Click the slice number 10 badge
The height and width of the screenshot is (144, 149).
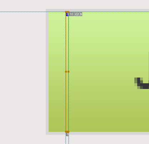pyautogui.click(x=71, y=14)
